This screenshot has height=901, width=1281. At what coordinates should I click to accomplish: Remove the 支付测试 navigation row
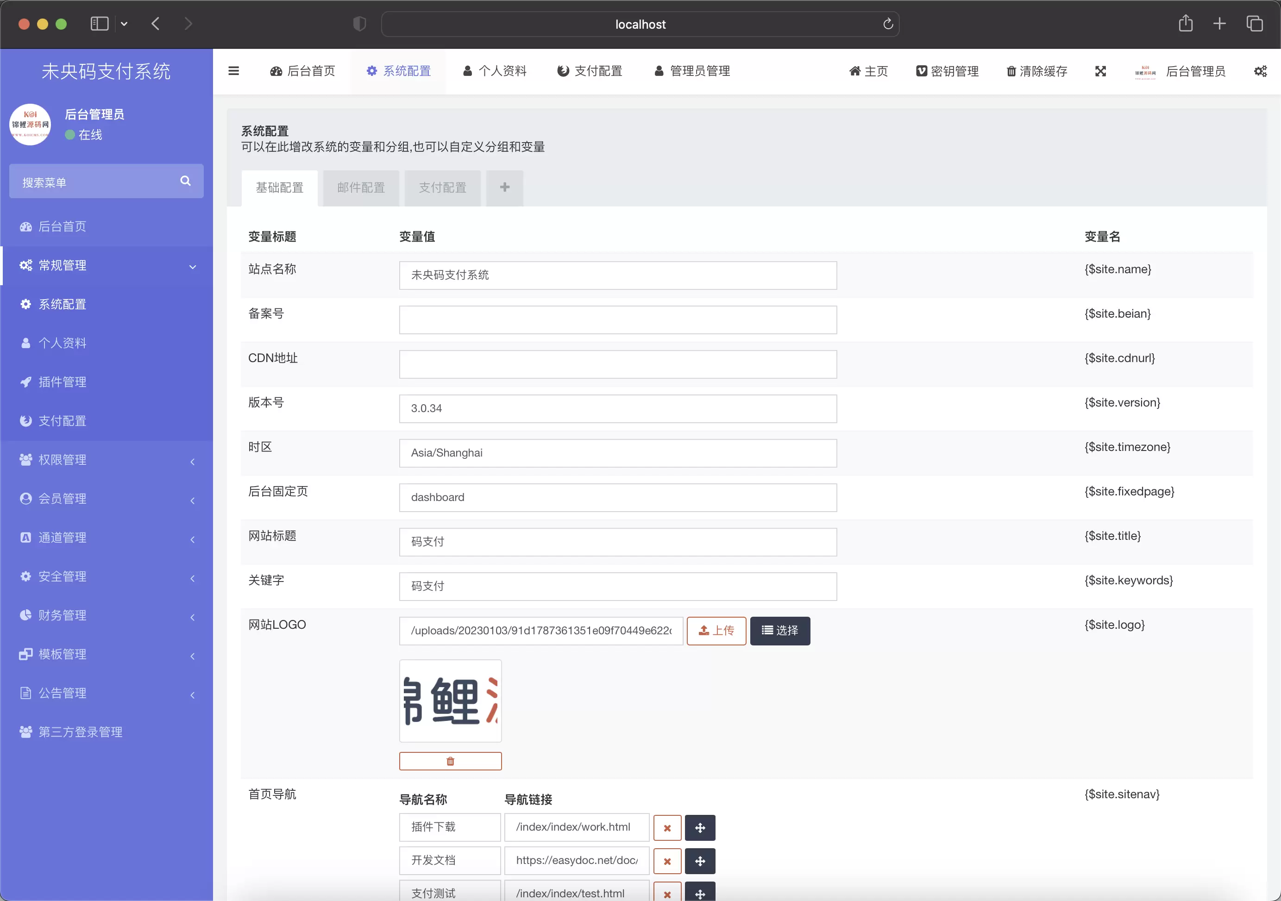[667, 893]
